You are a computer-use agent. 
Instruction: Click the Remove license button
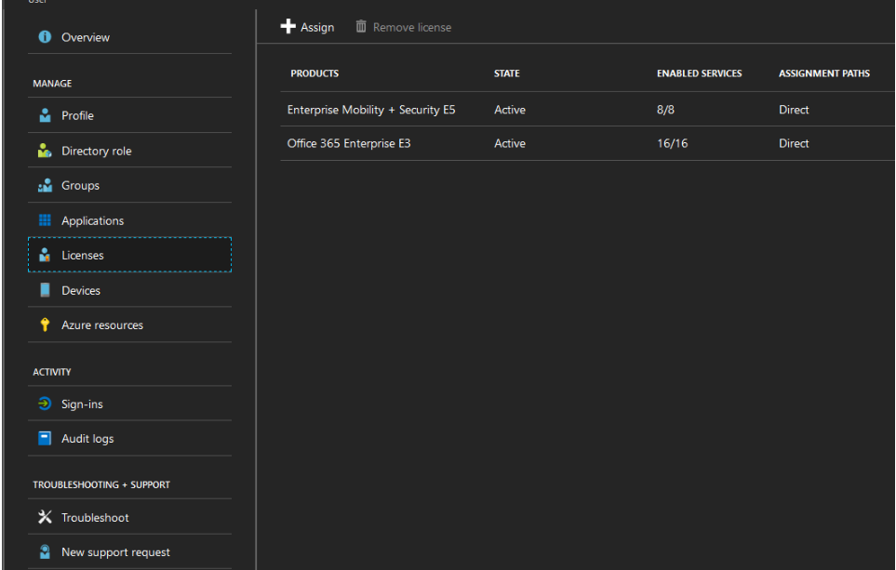tap(404, 27)
